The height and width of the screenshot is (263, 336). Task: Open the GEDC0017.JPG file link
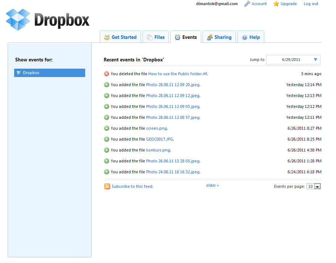pos(159,139)
